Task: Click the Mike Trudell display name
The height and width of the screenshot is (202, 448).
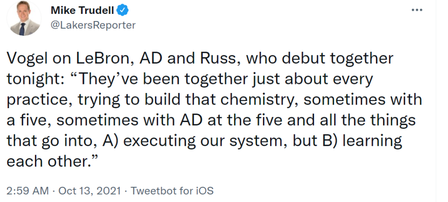Action: 83,11
